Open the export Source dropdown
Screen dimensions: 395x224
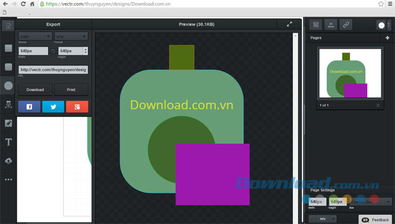[35, 36]
